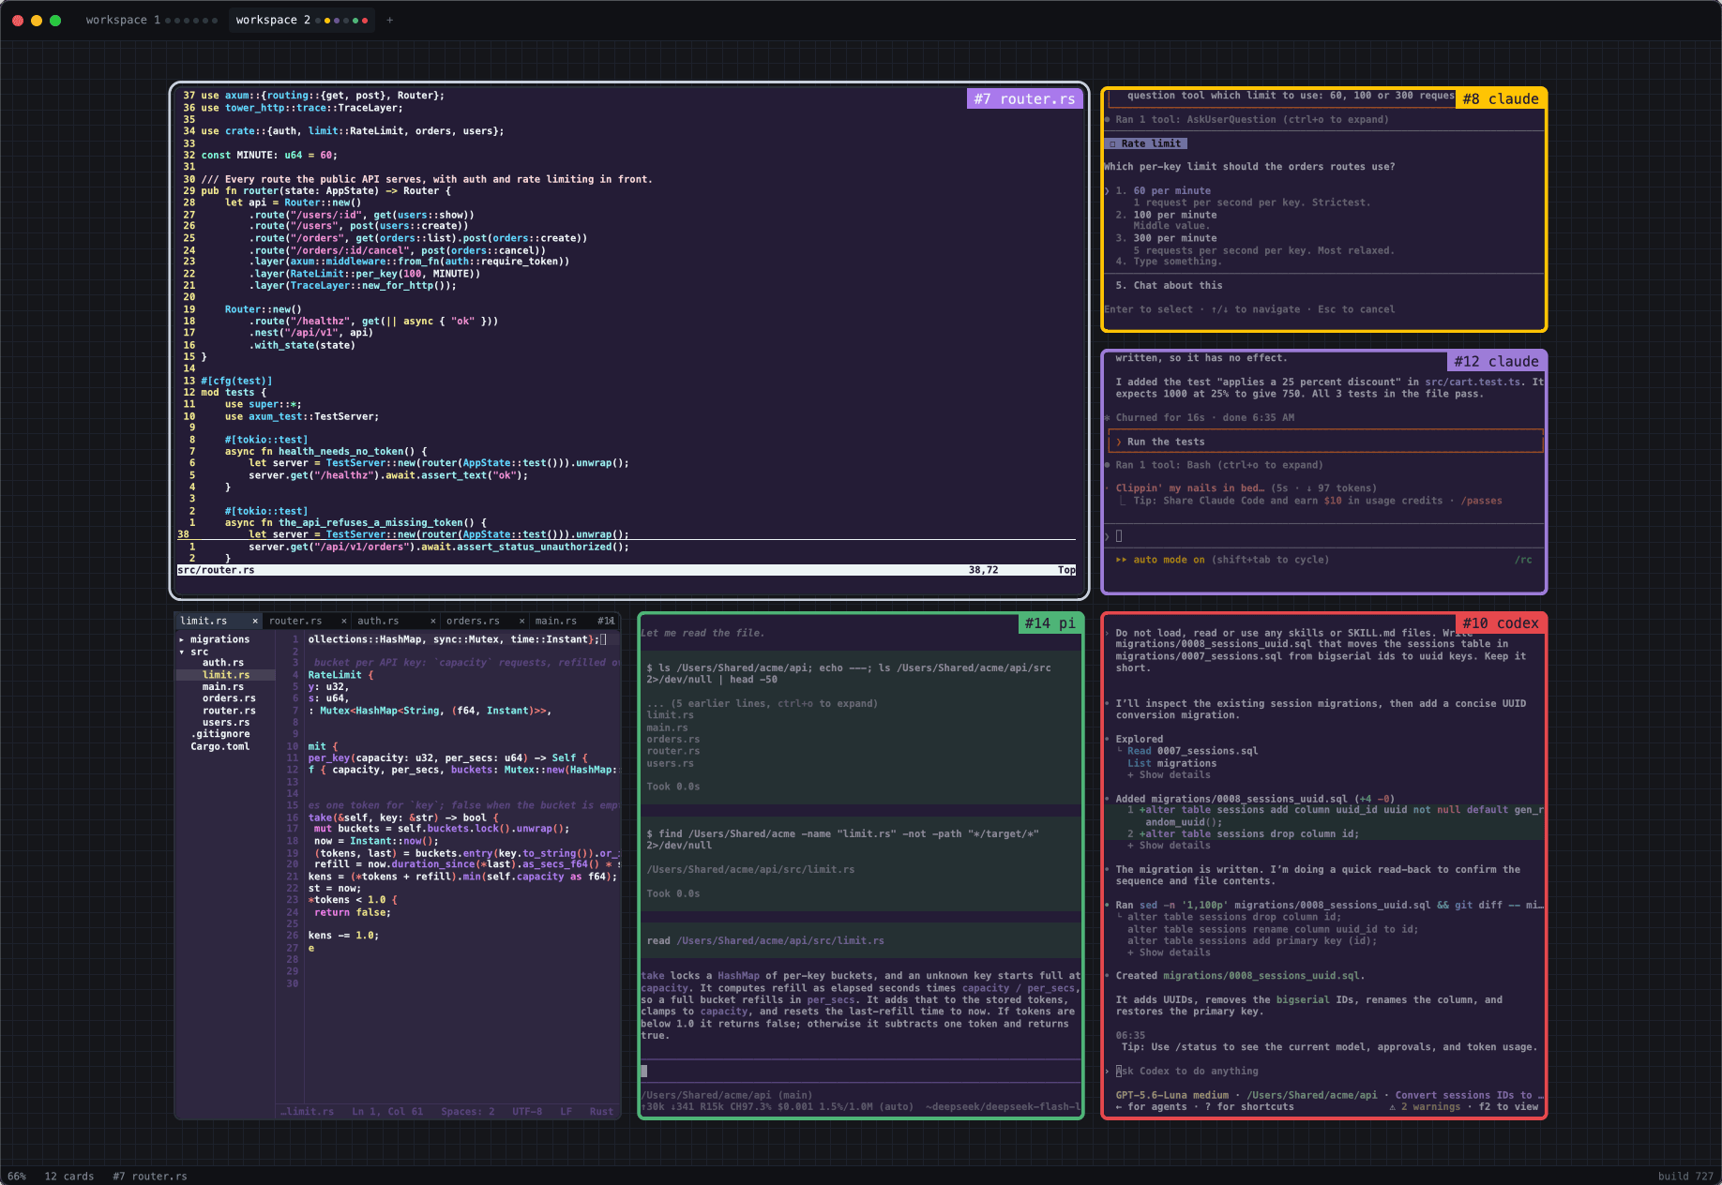1722x1185 pixels.
Task: Choose the 100 per minute option
Action: point(1175,215)
